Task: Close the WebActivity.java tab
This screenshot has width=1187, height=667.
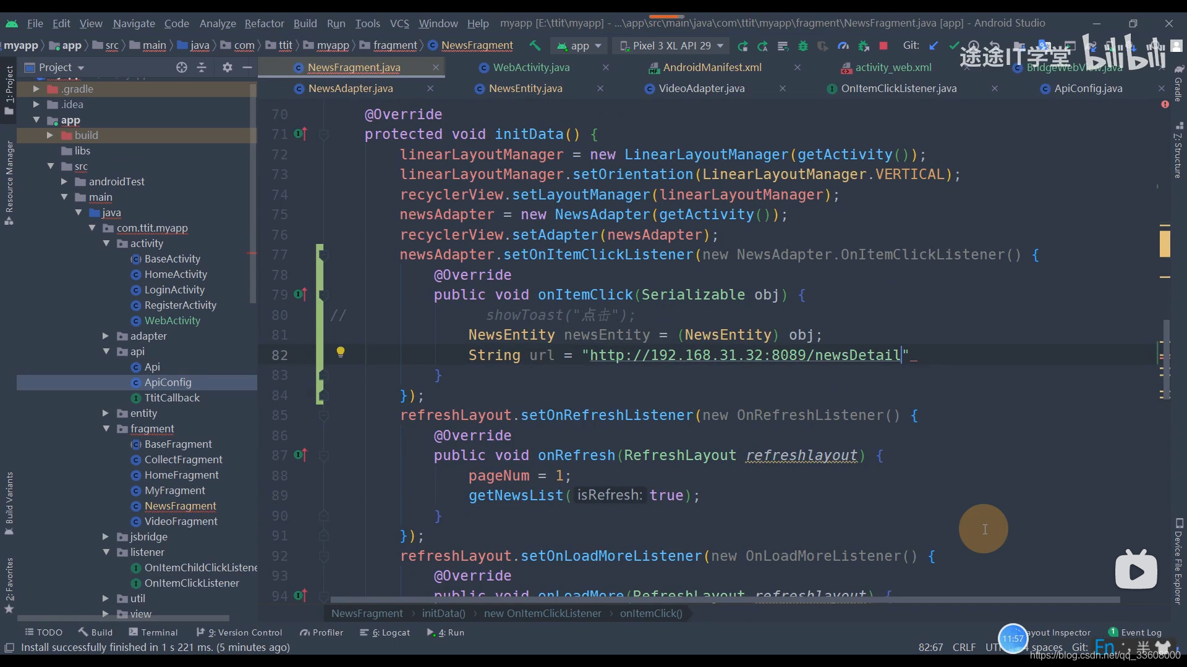Action: click(606, 67)
